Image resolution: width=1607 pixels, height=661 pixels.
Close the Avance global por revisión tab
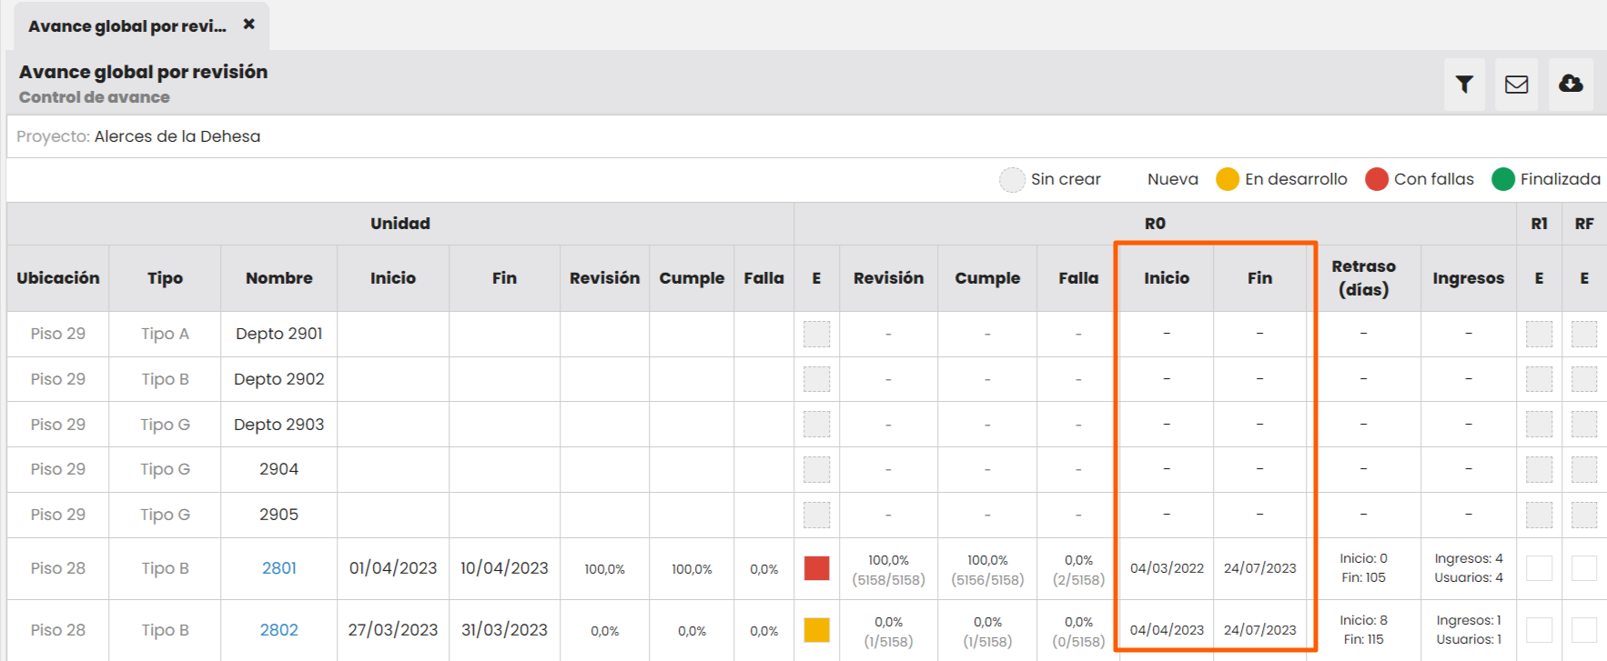coord(248,25)
